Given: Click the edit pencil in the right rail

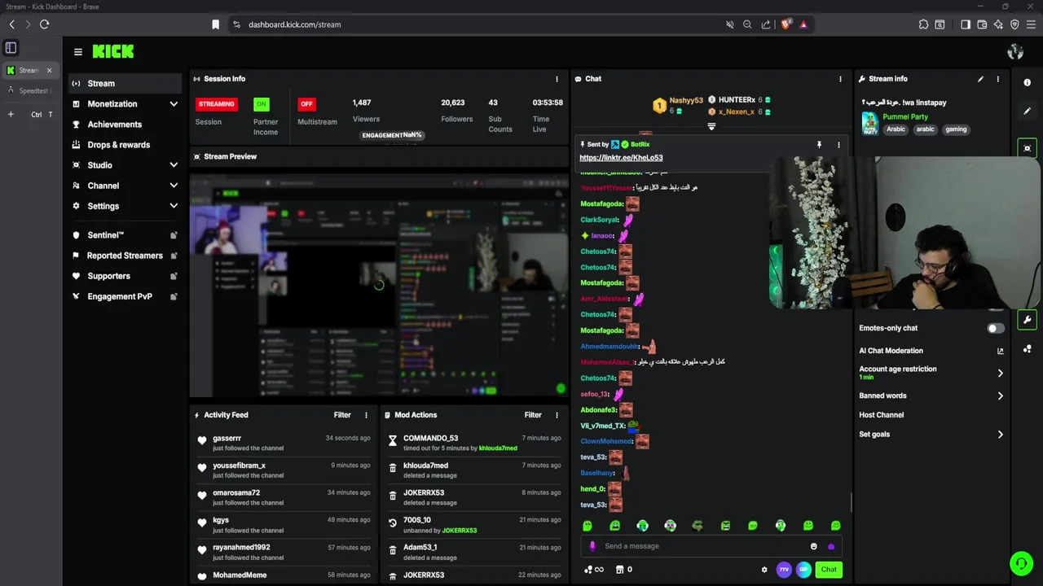Looking at the screenshot, I should click(1027, 111).
